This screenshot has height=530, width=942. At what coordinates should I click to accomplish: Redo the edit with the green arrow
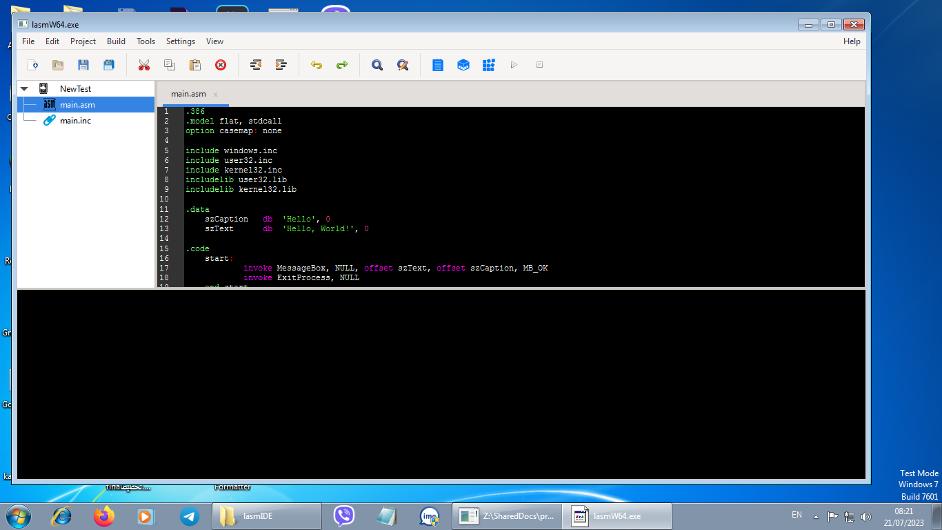pyautogui.click(x=342, y=65)
